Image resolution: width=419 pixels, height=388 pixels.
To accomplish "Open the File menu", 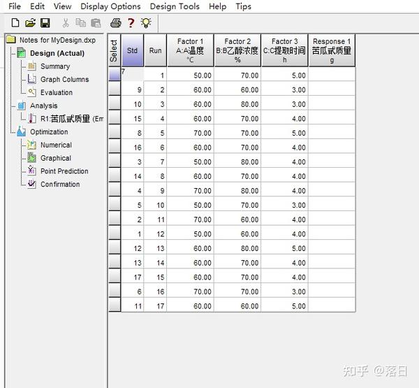I will pos(15,6).
